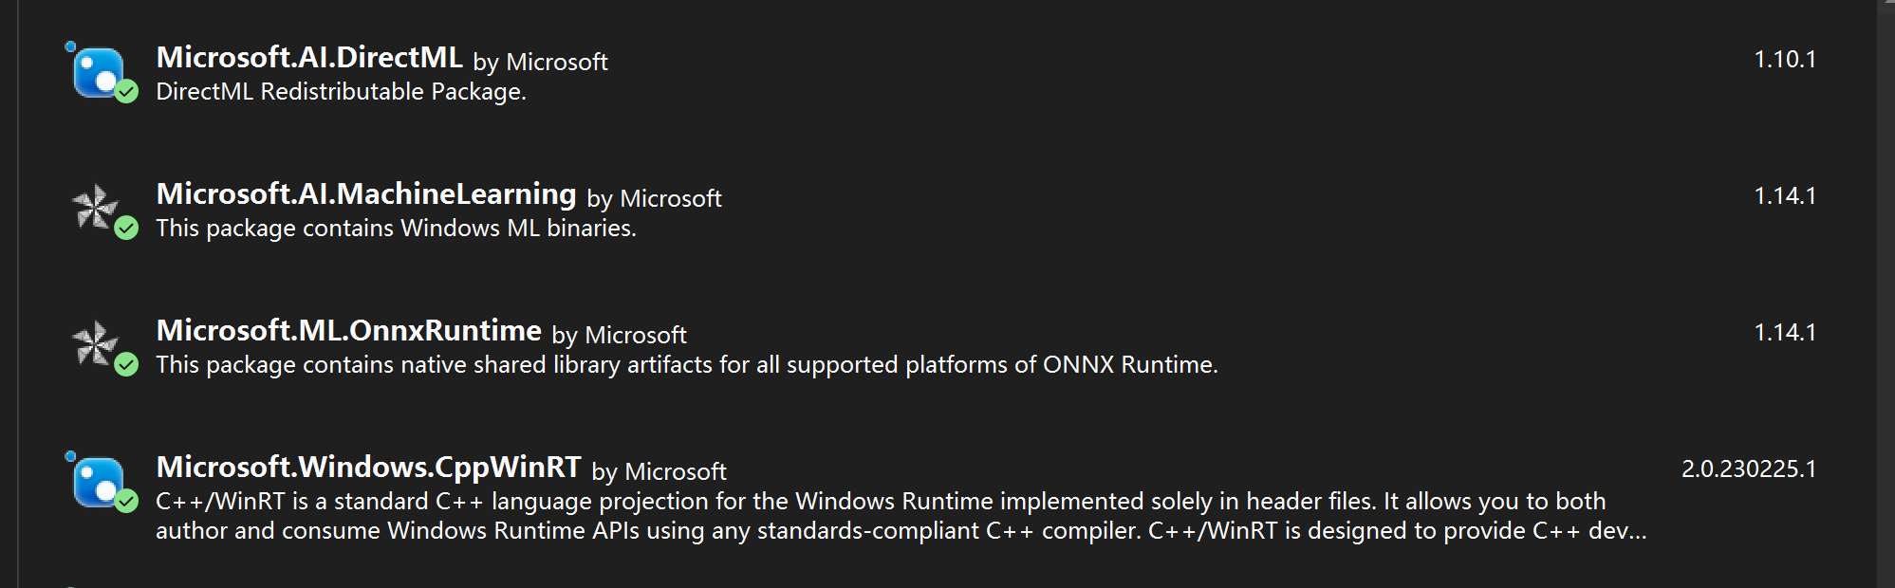Click the installed checkmark on Microsoft.ML.OnnxRuntime

124,366
